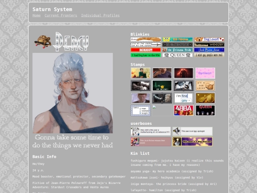Click the fushiguro megumi kin entry
This screenshot has width=257, height=193.
(x=177, y=163)
